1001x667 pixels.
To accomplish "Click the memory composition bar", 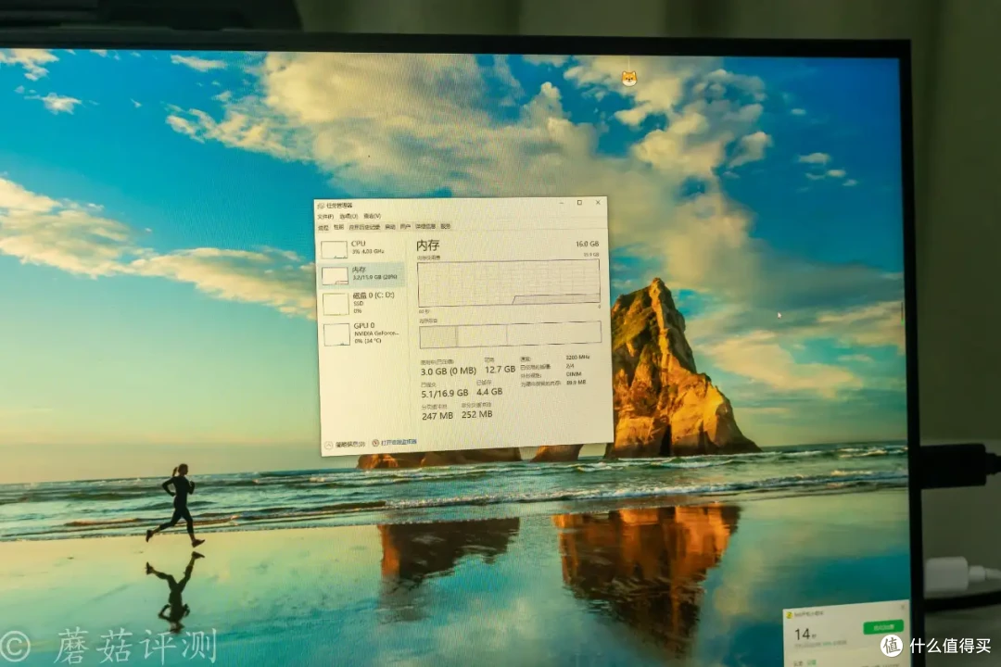I will [x=510, y=335].
